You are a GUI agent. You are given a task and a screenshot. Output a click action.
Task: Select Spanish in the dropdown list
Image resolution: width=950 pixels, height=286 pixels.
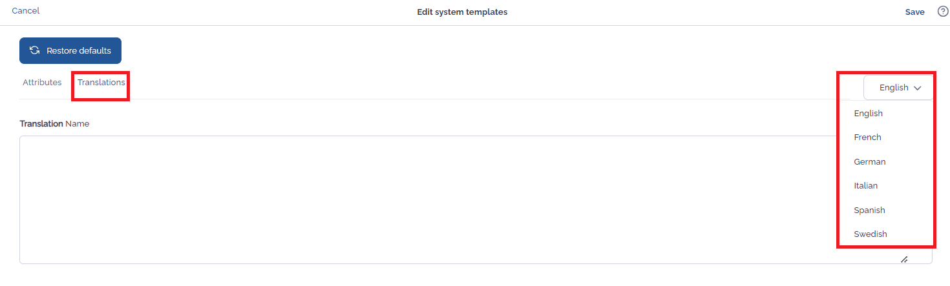(869, 210)
